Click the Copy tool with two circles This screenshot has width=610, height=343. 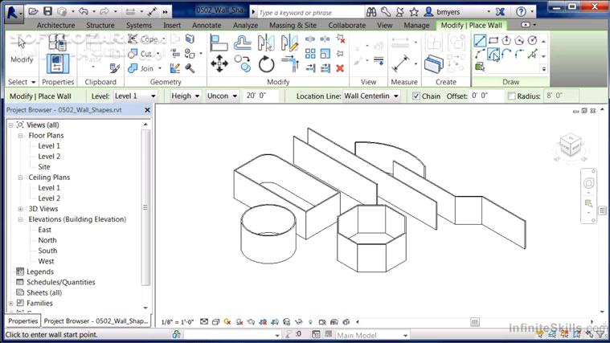pyautogui.click(x=243, y=63)
